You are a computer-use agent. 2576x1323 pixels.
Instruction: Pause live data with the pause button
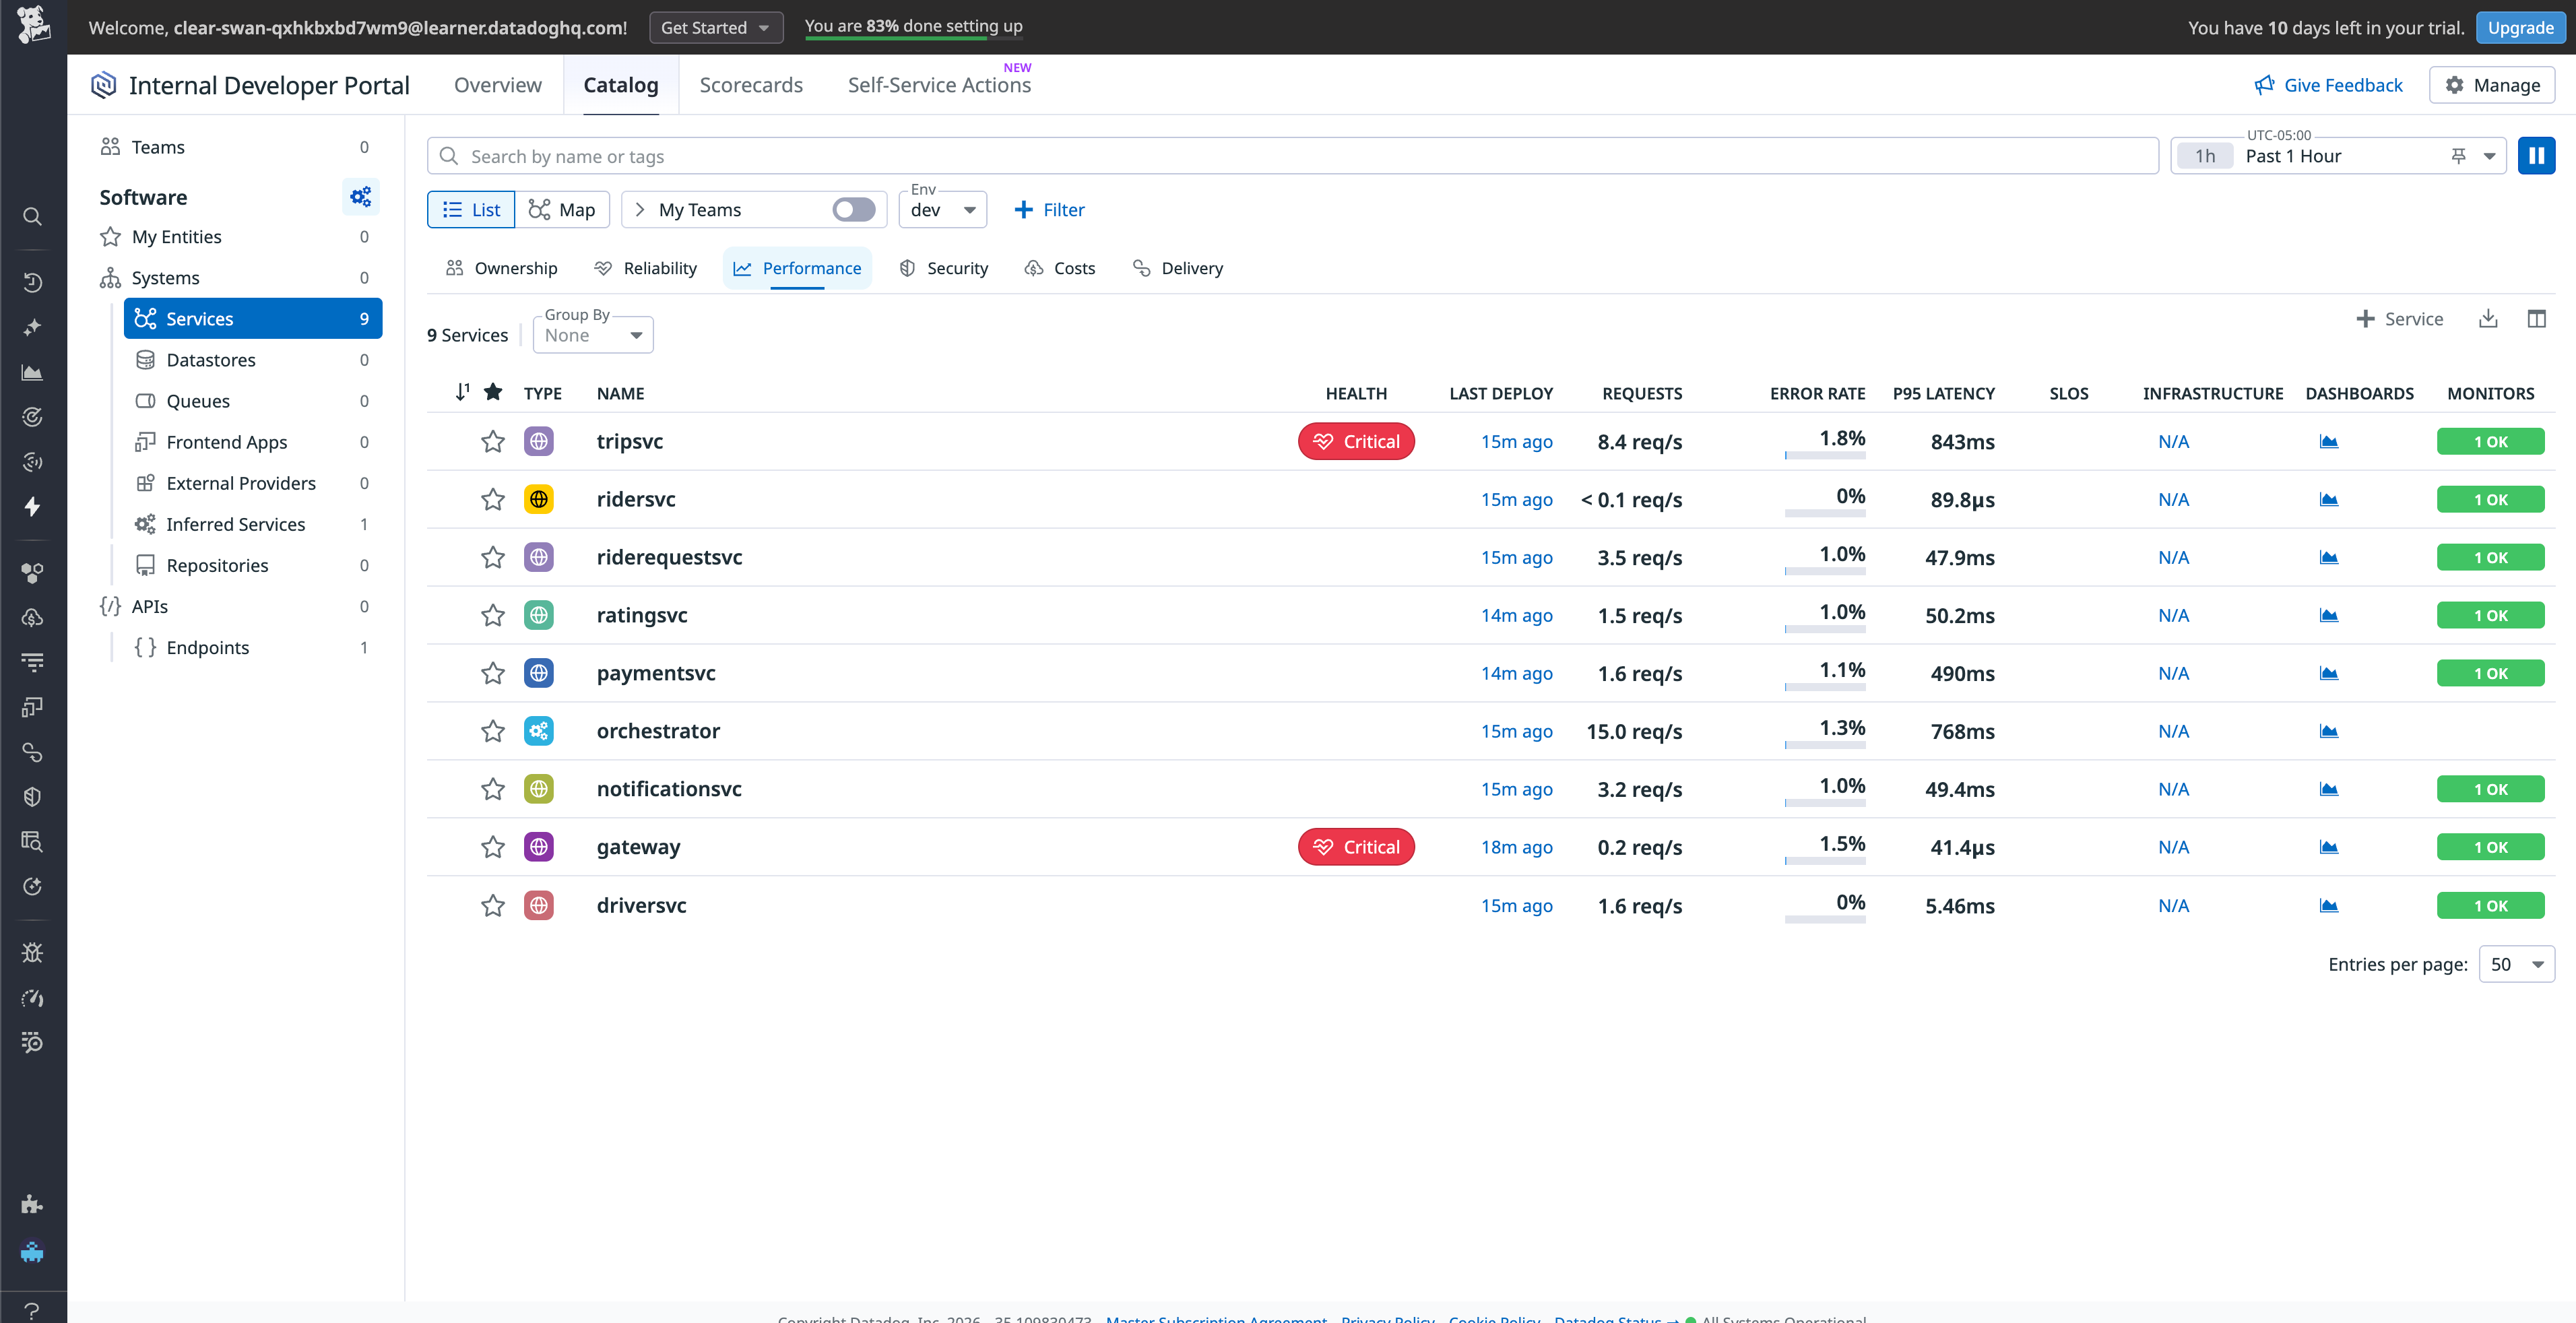pos(2536,156)
